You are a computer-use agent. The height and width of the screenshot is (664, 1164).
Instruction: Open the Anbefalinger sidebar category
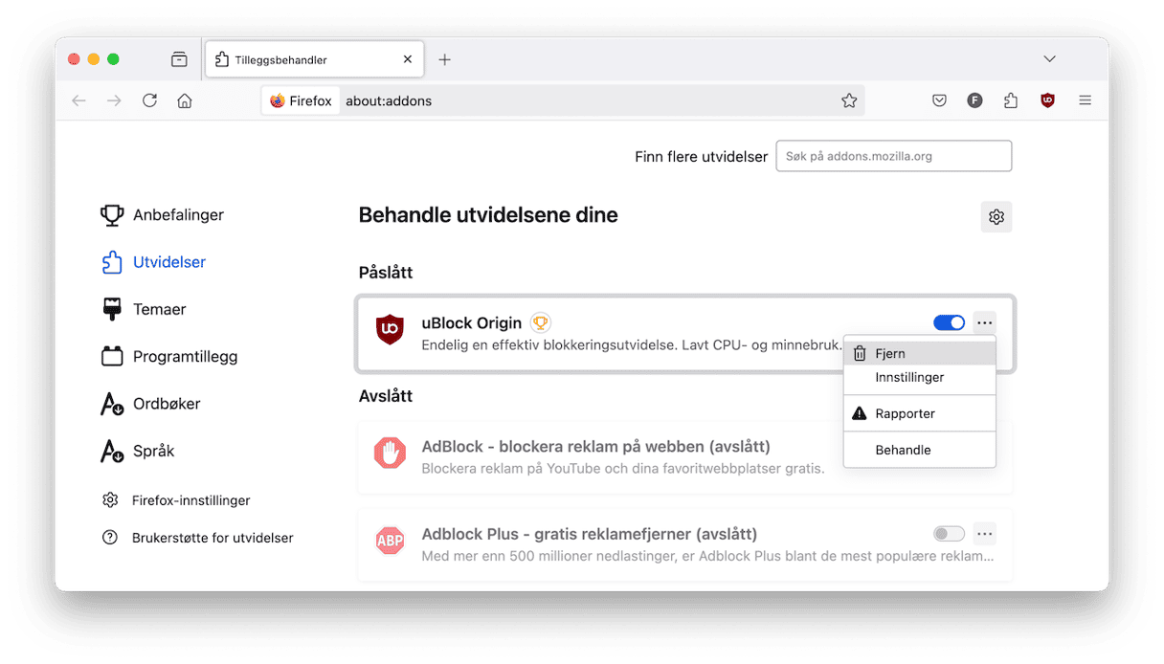point(163,215)
